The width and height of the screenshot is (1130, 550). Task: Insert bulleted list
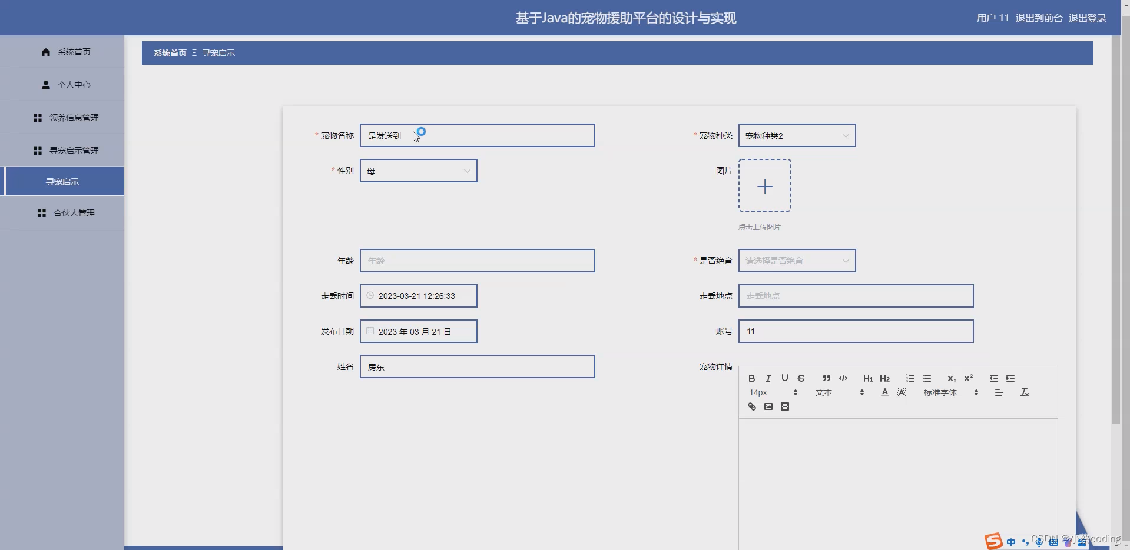926,378
